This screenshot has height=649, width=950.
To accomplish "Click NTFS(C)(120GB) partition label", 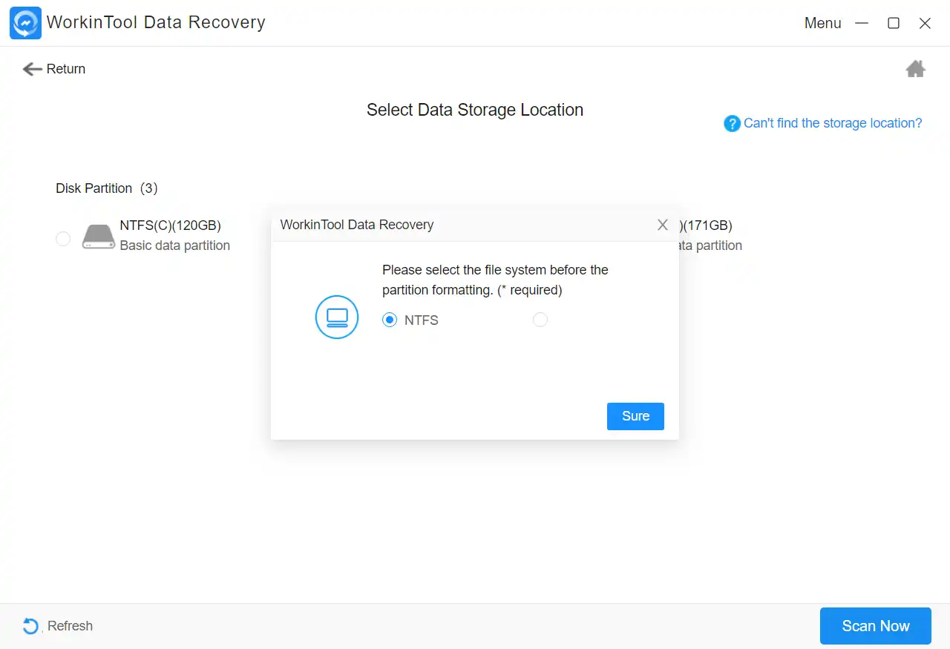I will pyautogui.click(x=171, y=225).
